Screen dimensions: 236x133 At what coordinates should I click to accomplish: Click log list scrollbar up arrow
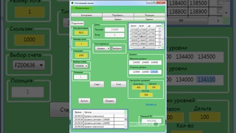[126, 116]
